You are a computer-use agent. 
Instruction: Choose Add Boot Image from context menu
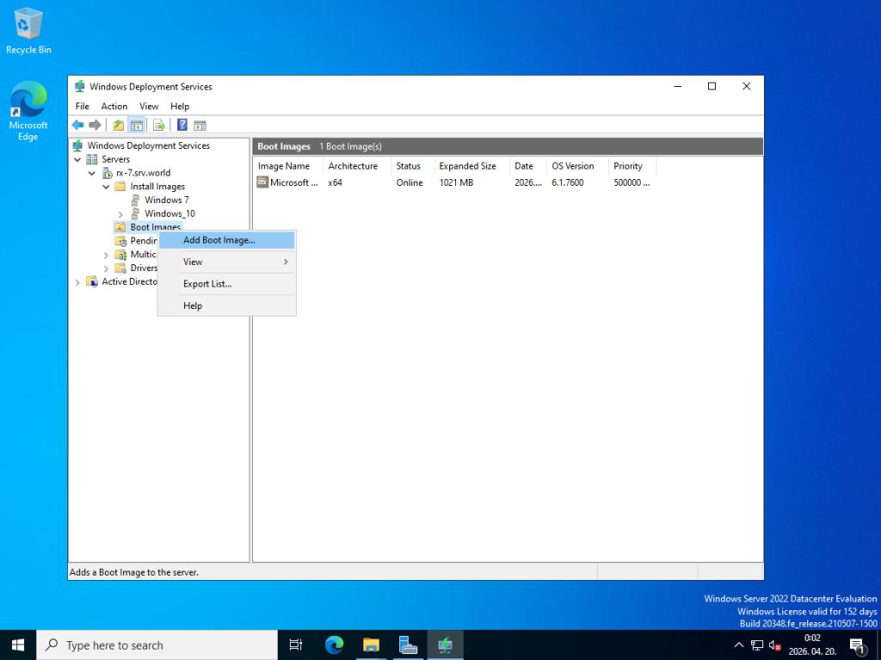click(x=219, y=240)
